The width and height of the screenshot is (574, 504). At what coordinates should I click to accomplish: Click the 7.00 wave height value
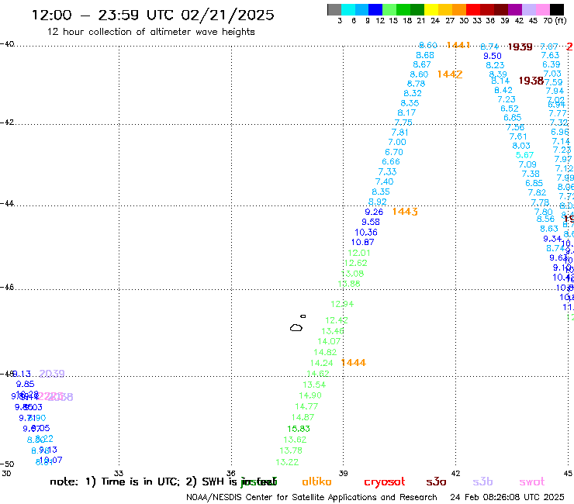[x=397, y=142]
